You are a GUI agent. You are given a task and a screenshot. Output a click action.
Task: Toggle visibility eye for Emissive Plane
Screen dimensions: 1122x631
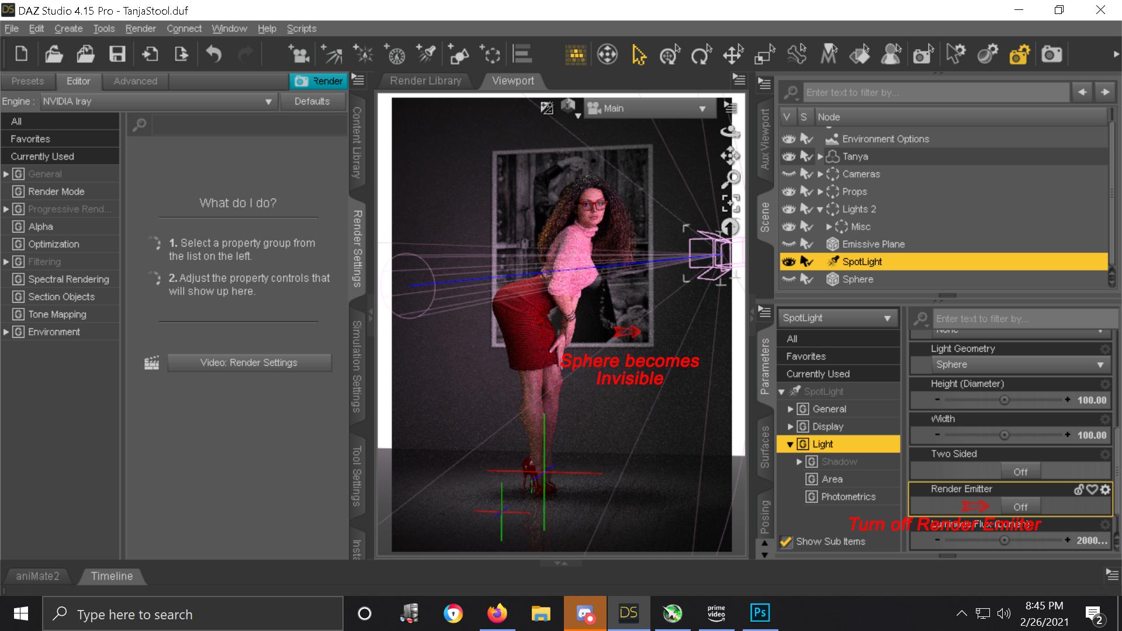(789, 244)
